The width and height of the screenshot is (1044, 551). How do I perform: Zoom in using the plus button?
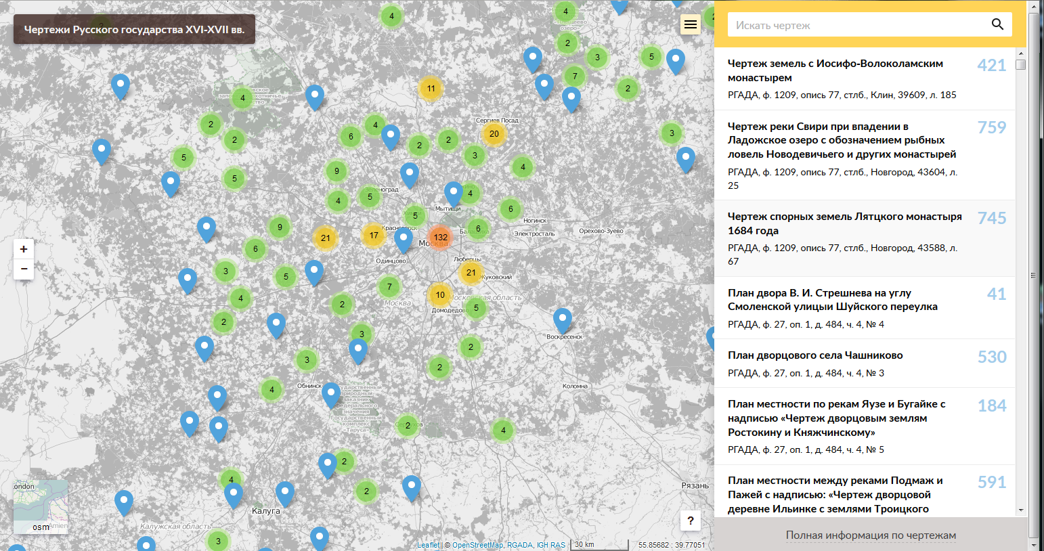pyautogui.click(x=23, y=248)
